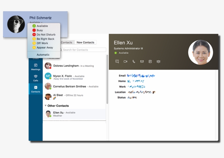Image resolution: width=224 pixels, height=158 pixels.
Task: Switch to the New Contacts tab
Action: 86,42
